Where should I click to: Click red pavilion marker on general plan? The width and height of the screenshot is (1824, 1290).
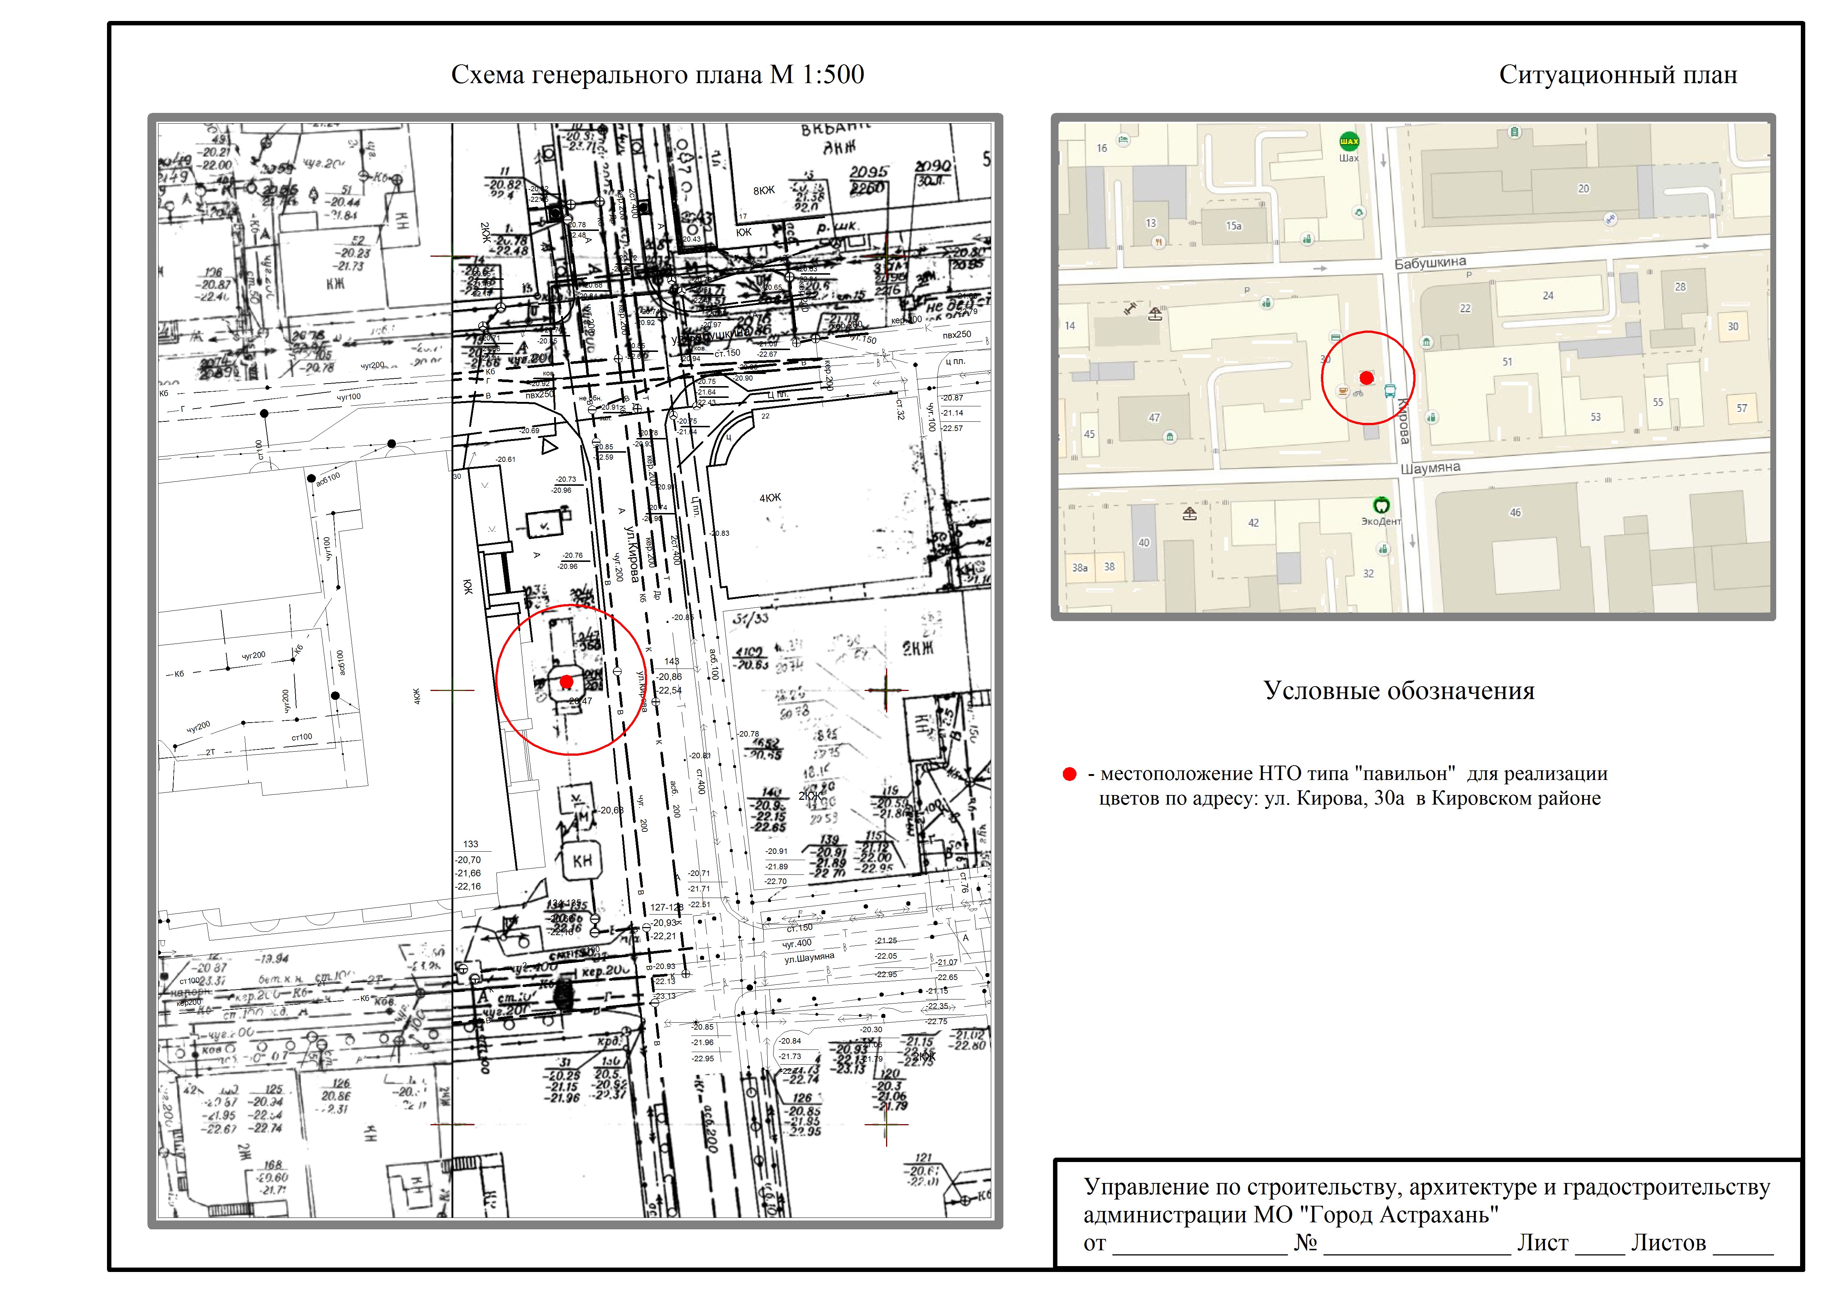click(x=567, y=681)
